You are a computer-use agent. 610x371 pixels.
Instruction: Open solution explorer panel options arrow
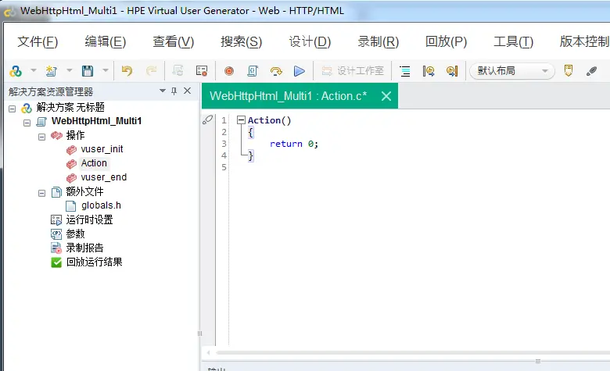tap(163, 91)
